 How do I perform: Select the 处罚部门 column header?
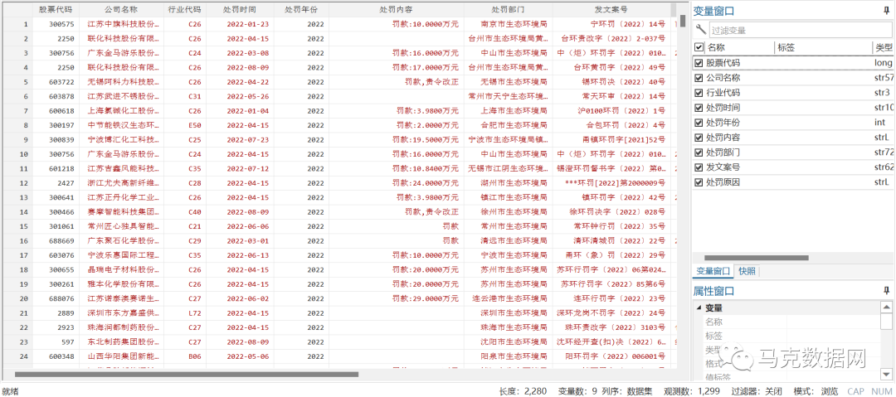click(508, 10)
